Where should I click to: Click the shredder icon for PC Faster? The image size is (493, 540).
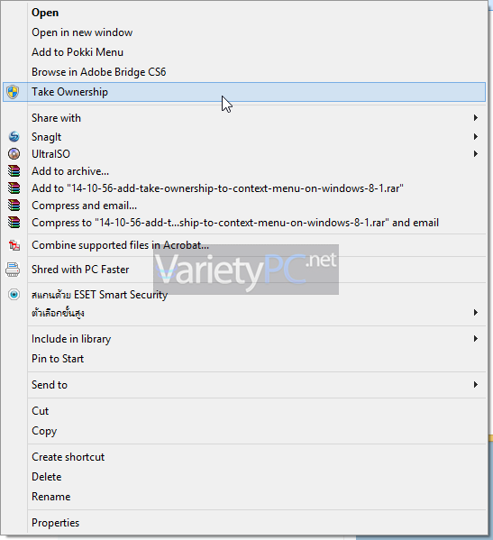[13, 270]
